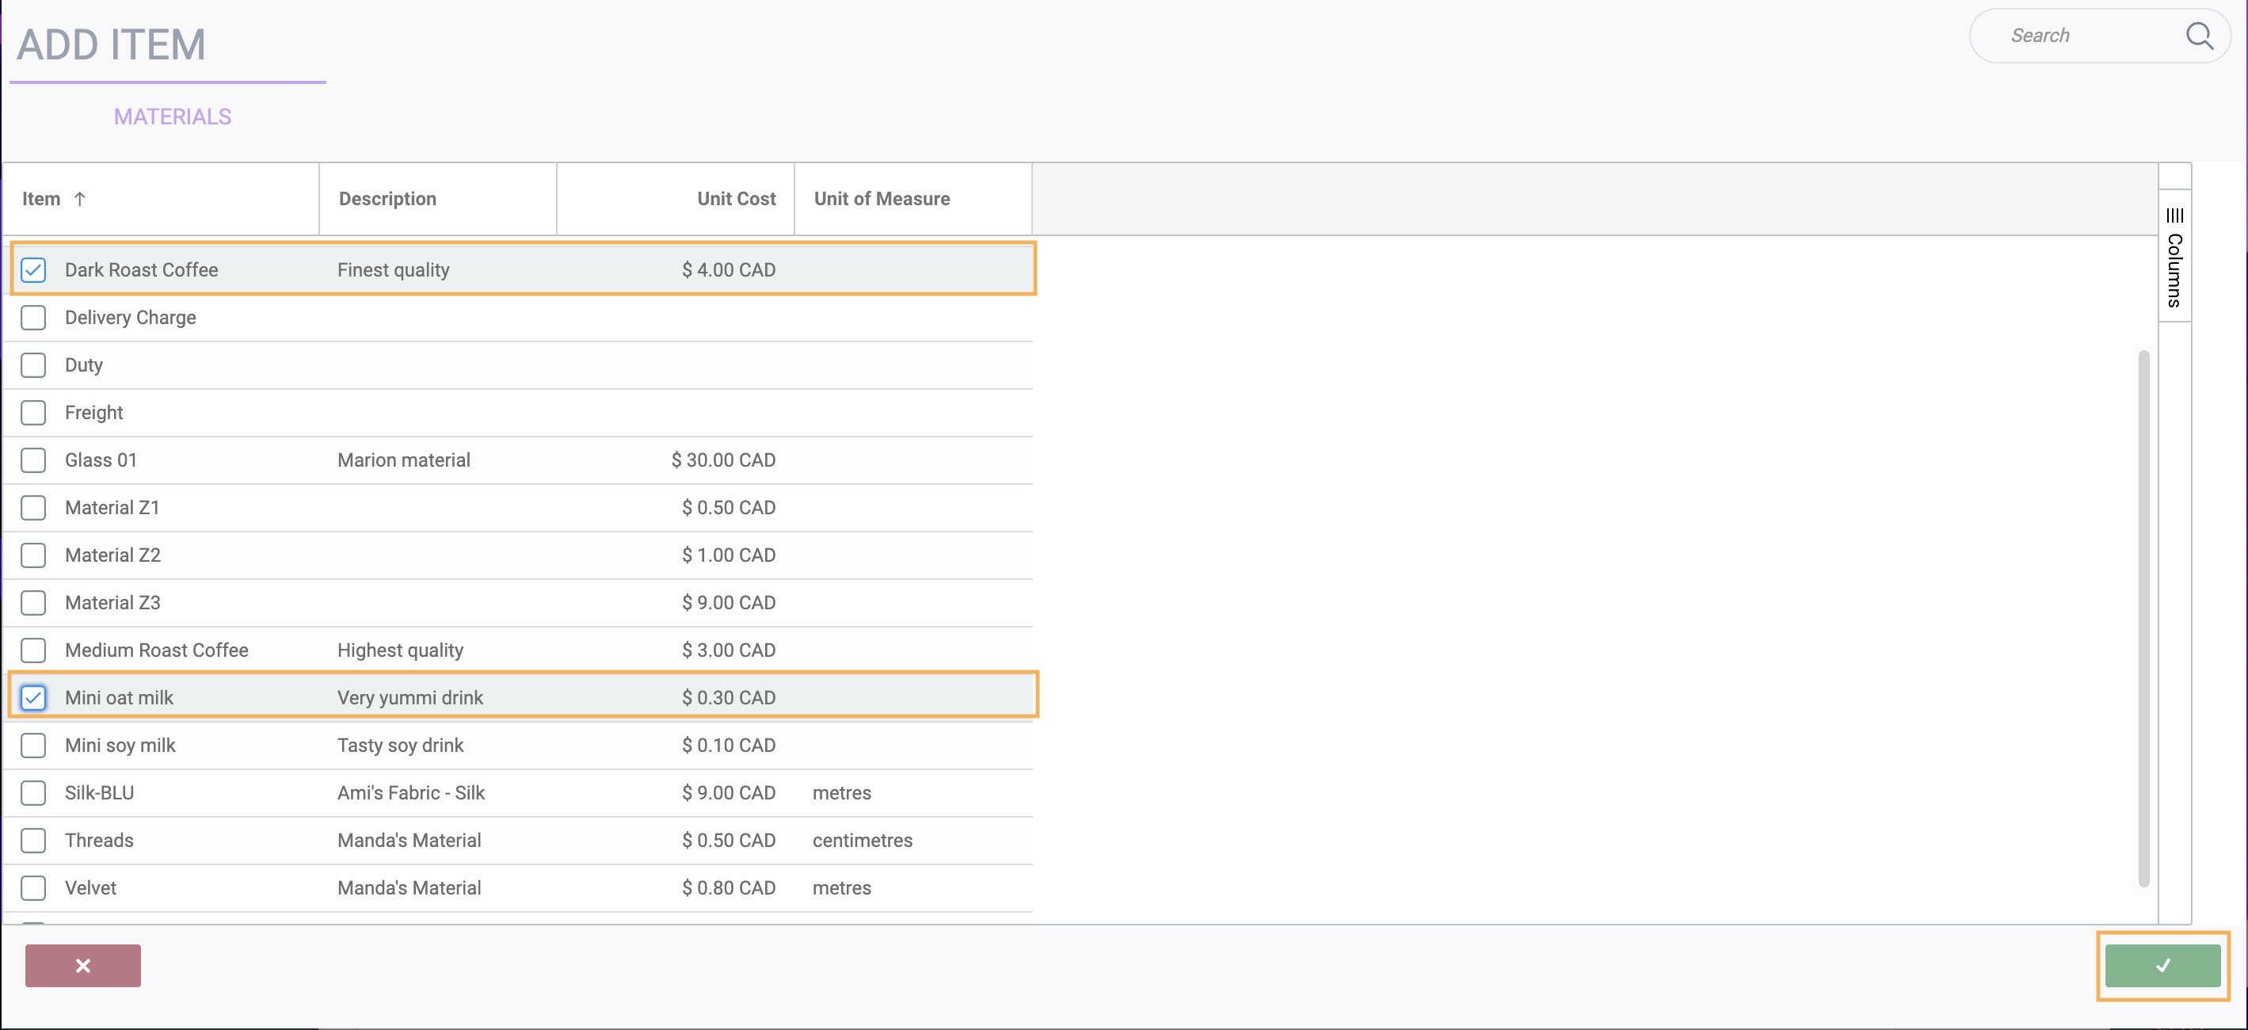Image resolution: width=2248 pixels, height=1030 pixels.
Task: Click the vertical scrollbar of the table
Action: (2143, 618)
